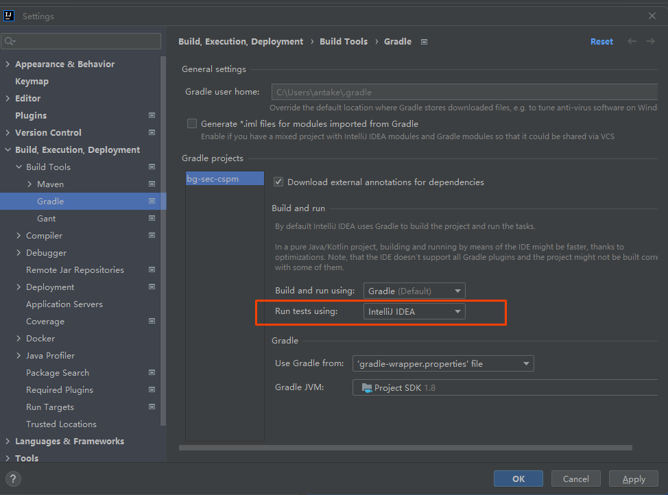Image resolution: width=668 pixels, height=495 pixels.
Task: Click Build, Execution, Deployment breadcrumb
Action: pos(241,41)
